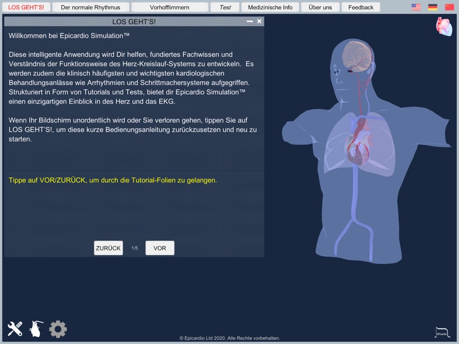Image resolution: width=459 pixels, height=344 pixels.
Task: Open the Feedback tab
Action: 360,7
